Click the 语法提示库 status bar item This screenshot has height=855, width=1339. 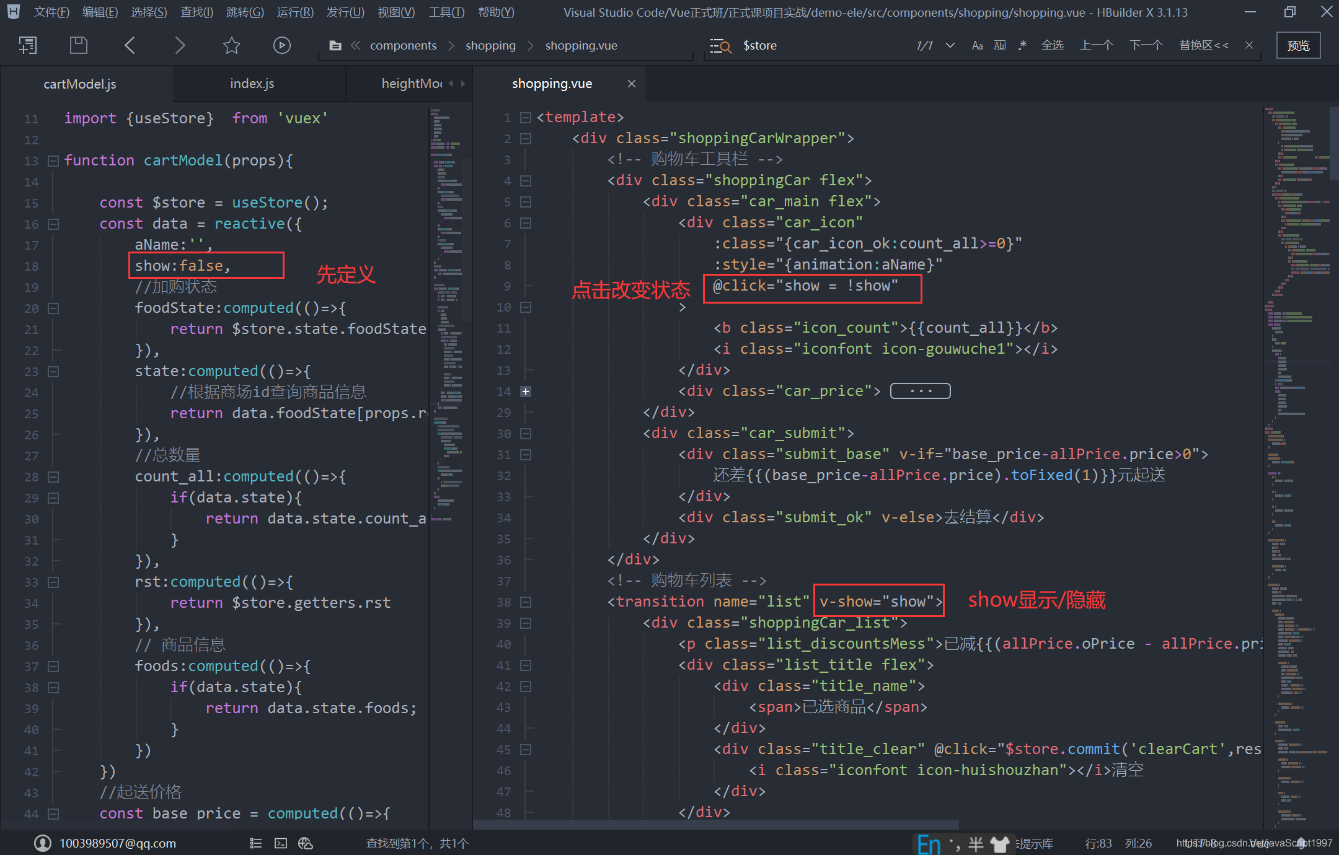pos(1033,843)
